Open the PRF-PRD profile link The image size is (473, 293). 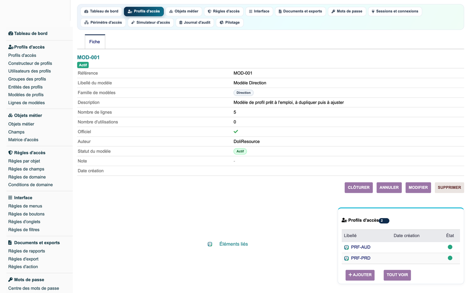point(361,258)
